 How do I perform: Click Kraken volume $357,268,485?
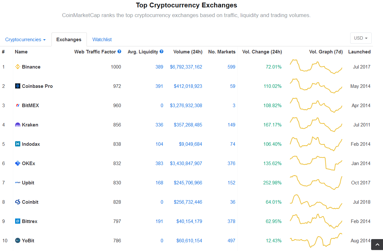(x=188, y=125)
